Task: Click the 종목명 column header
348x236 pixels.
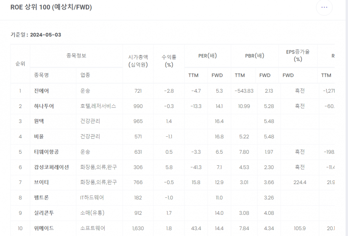Action: [41, 75]
